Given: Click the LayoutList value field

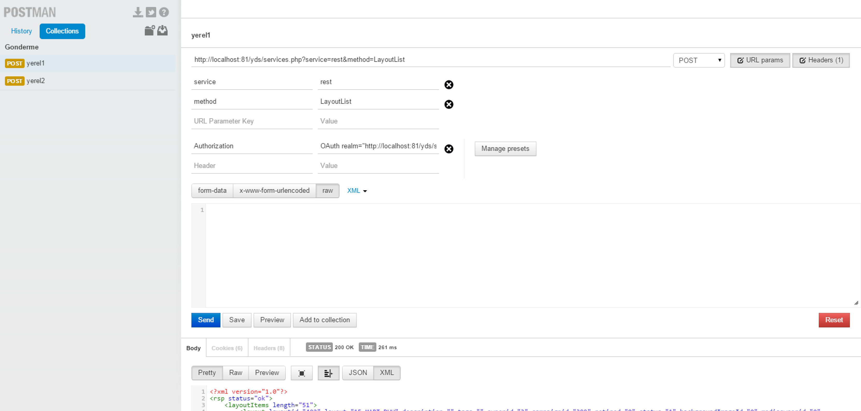Looking at the screenshot, I should click(x=378, y=102).
